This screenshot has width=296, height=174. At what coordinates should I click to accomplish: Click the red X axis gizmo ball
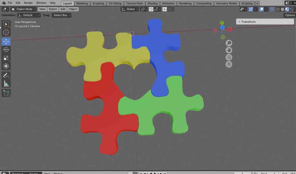(x=230, y=30)
